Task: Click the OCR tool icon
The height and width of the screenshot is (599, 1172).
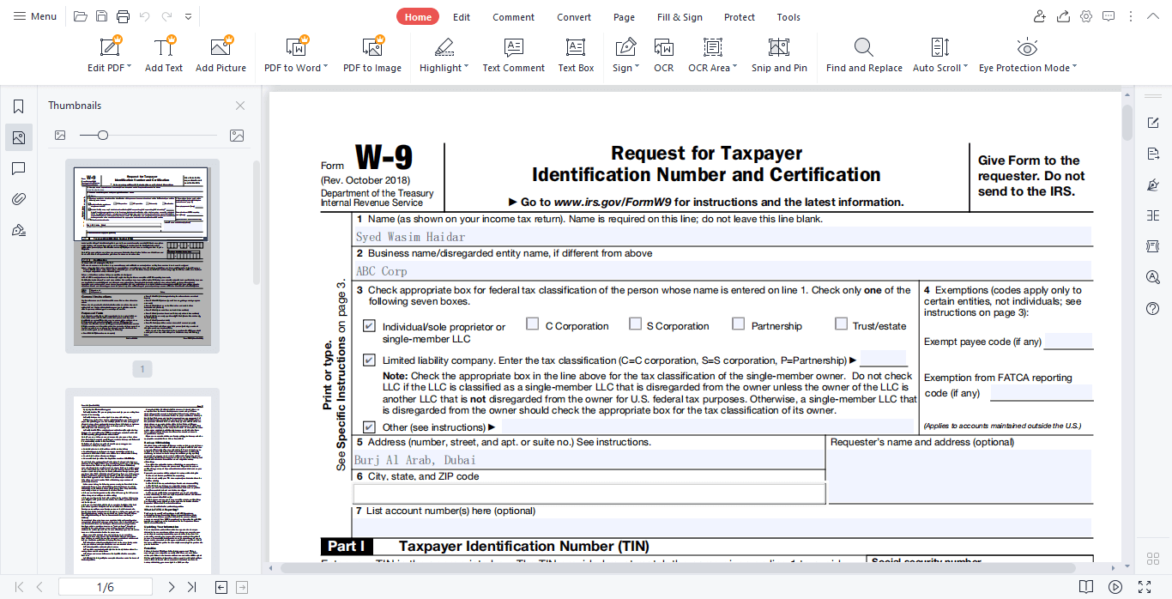Action: 663,48
